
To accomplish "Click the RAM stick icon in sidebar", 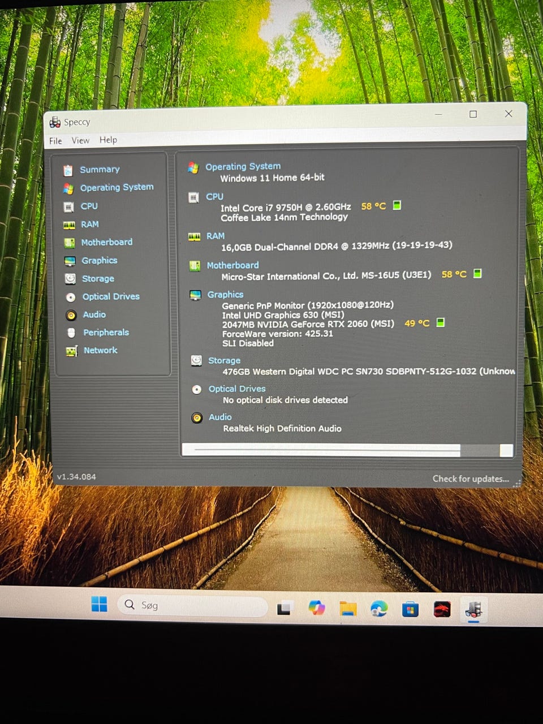I will pos(69,225).
